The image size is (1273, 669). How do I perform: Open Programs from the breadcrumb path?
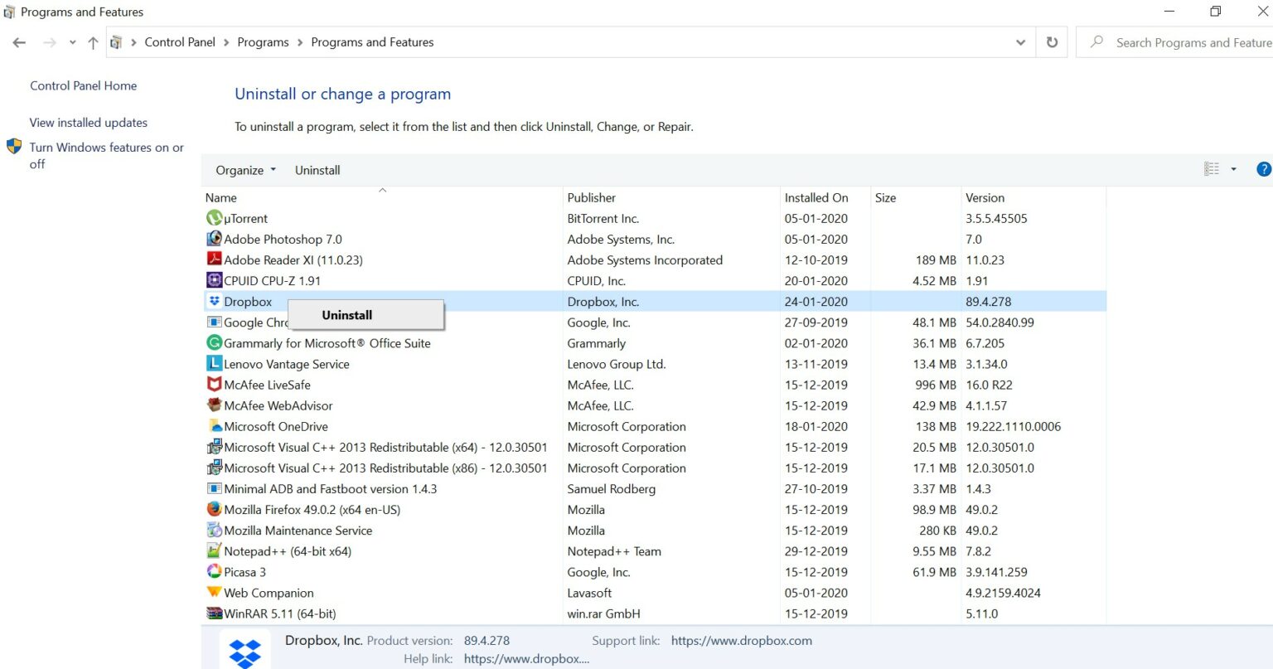tap(263, 41)
